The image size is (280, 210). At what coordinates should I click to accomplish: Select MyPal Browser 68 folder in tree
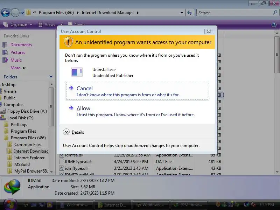tap(31, 171)
